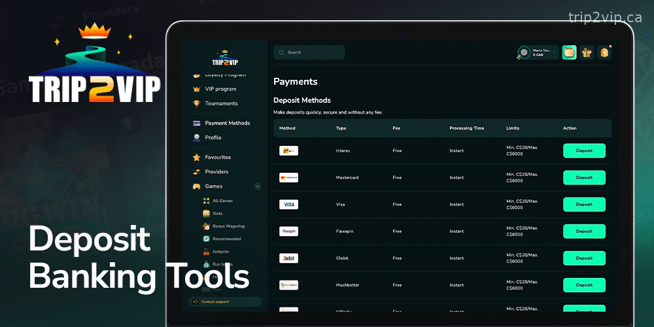Open Profile in the sidebar
Viewport: 654px width, 327px height.
[213, 137]
